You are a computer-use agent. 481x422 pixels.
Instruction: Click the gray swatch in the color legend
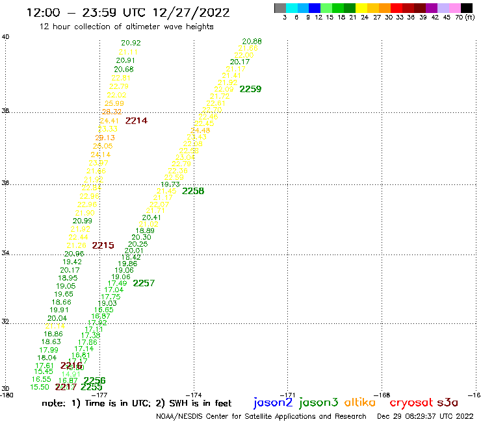[280, 8]
